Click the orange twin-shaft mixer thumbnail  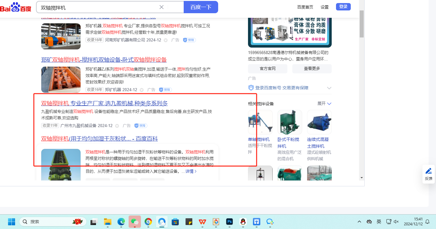pos(61,80)
